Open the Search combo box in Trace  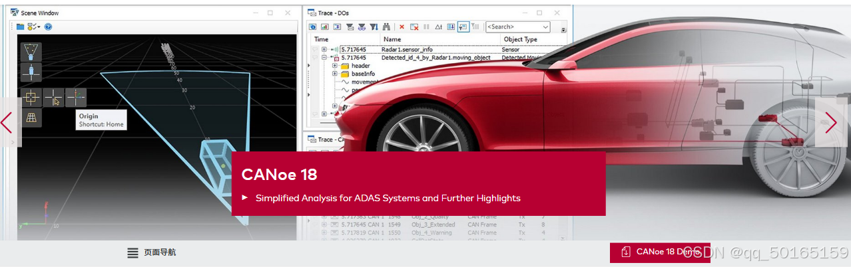517,27
